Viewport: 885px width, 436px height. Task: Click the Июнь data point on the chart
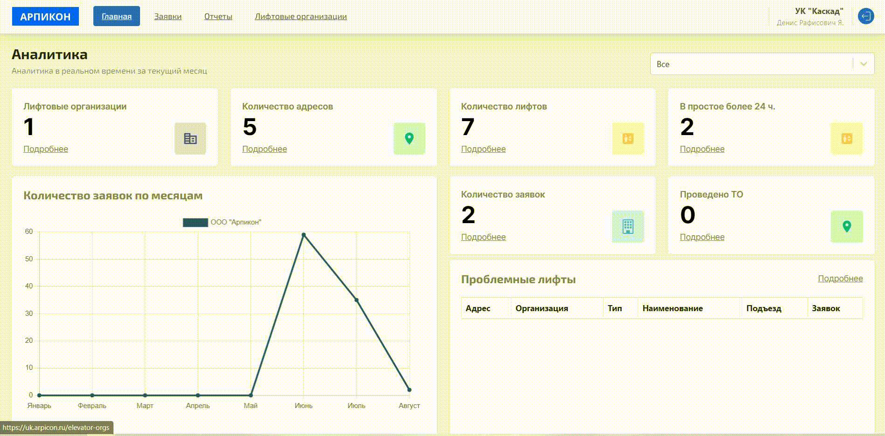[303, 235]
